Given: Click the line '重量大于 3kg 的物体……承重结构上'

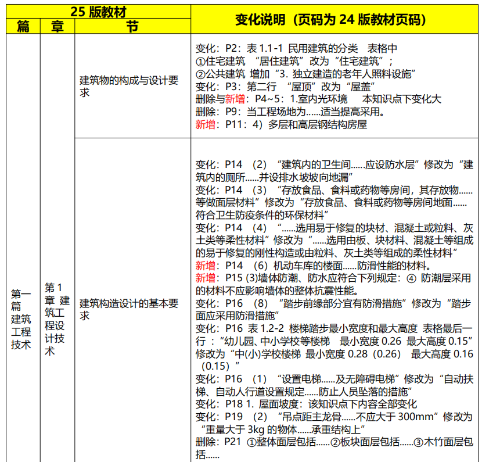Looking at the screenshot, I should tap(283, 429).
